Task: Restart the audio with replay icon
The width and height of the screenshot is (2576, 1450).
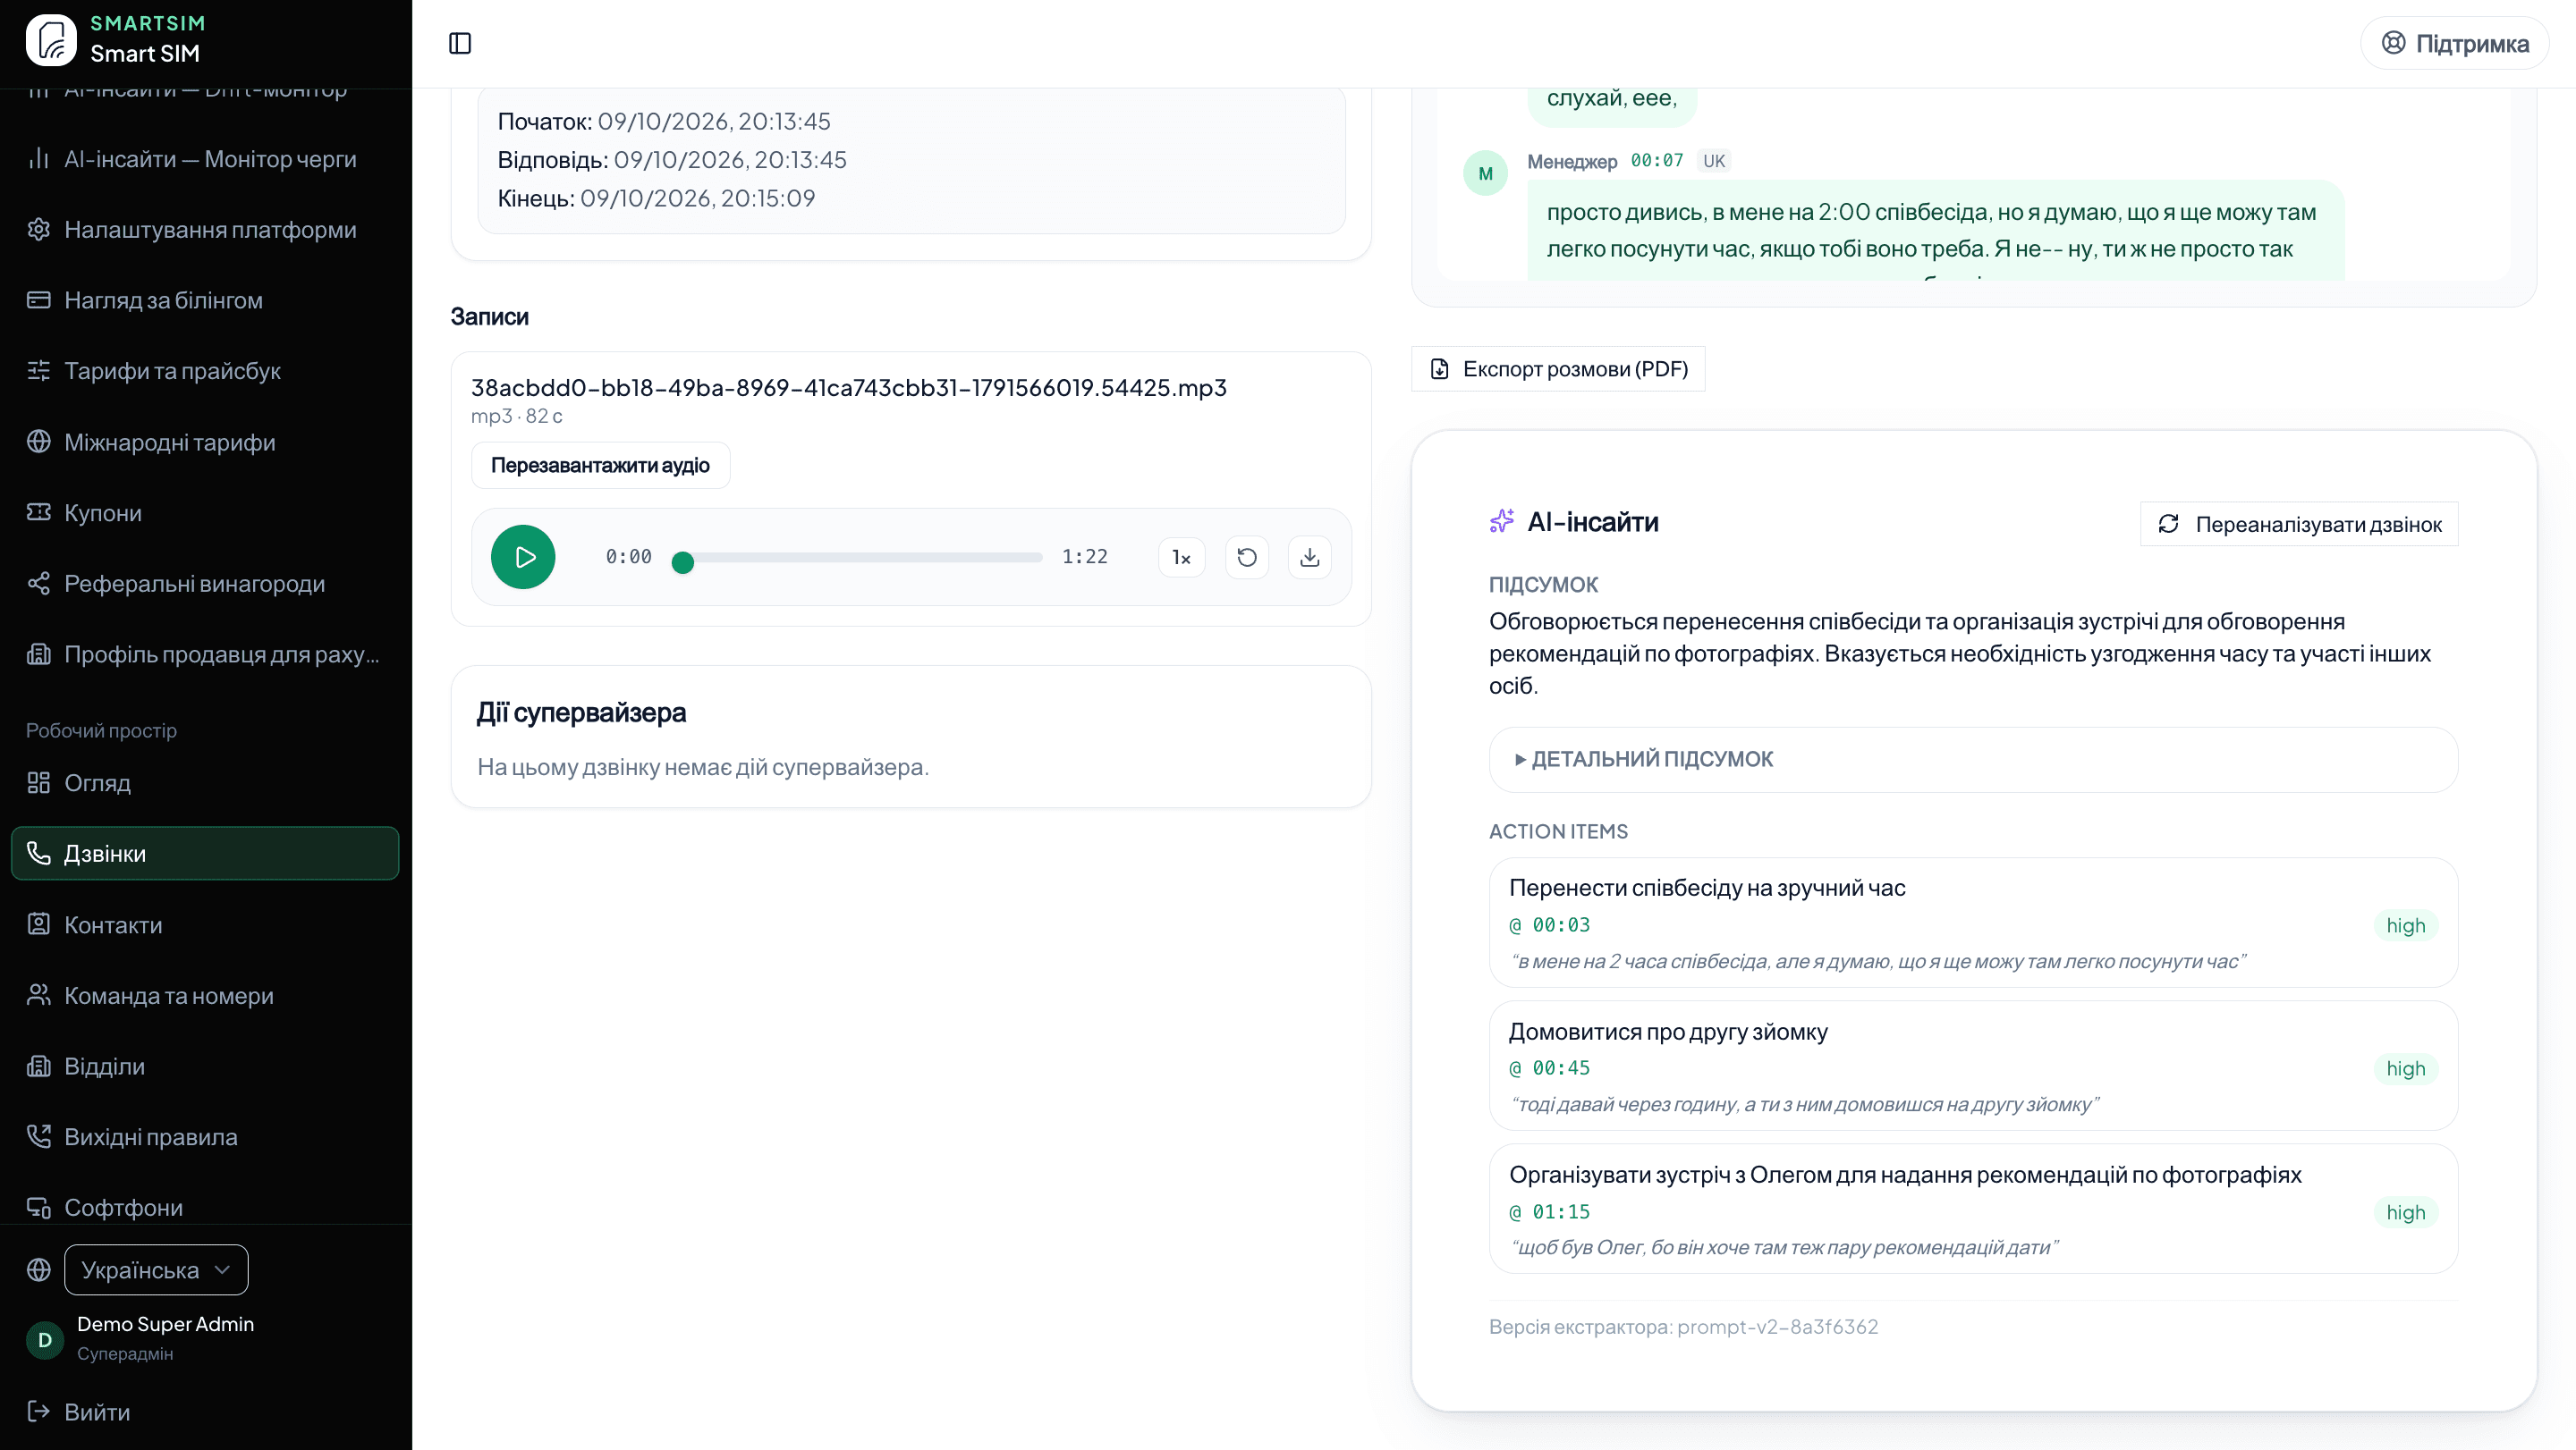Action: click(1247, 557)
